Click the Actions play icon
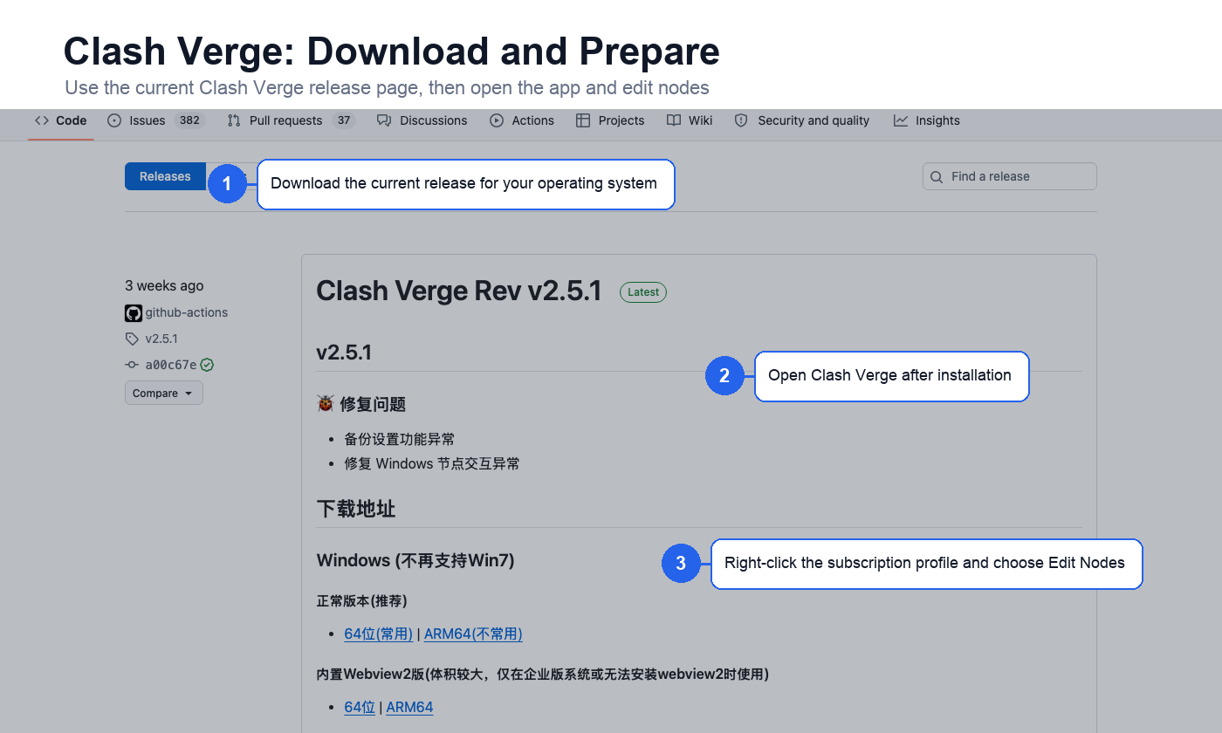Viewport: 1222px width, 733px height. click(x=497, y=120)
